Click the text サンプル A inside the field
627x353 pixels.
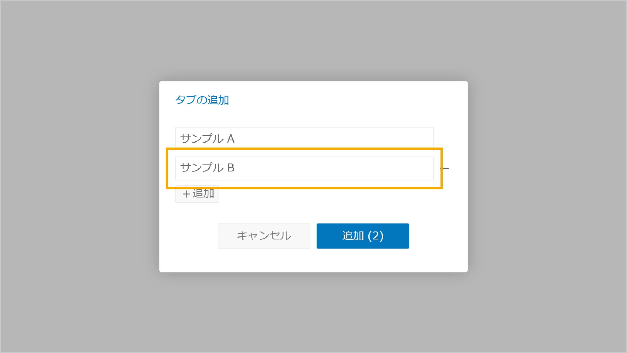(207, 139)
